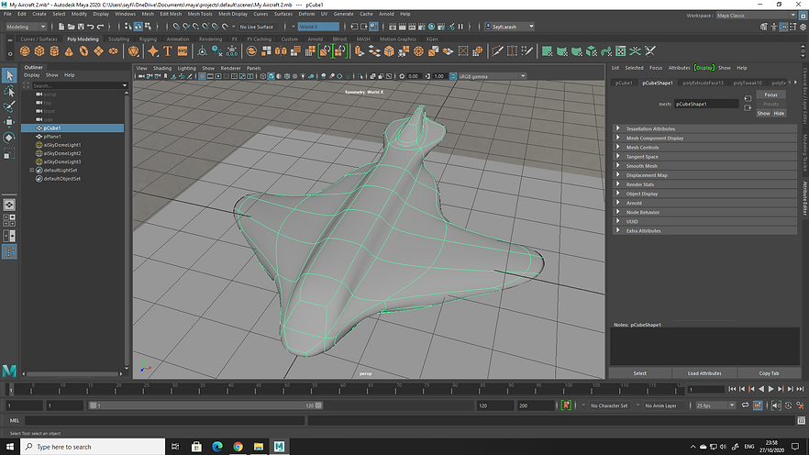Open the Modeling menu set dropdown
The image size is (809, 455).
click(26, 27)
